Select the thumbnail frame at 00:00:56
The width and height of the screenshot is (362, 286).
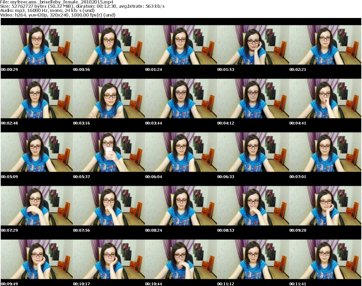(x=109, y=45)
